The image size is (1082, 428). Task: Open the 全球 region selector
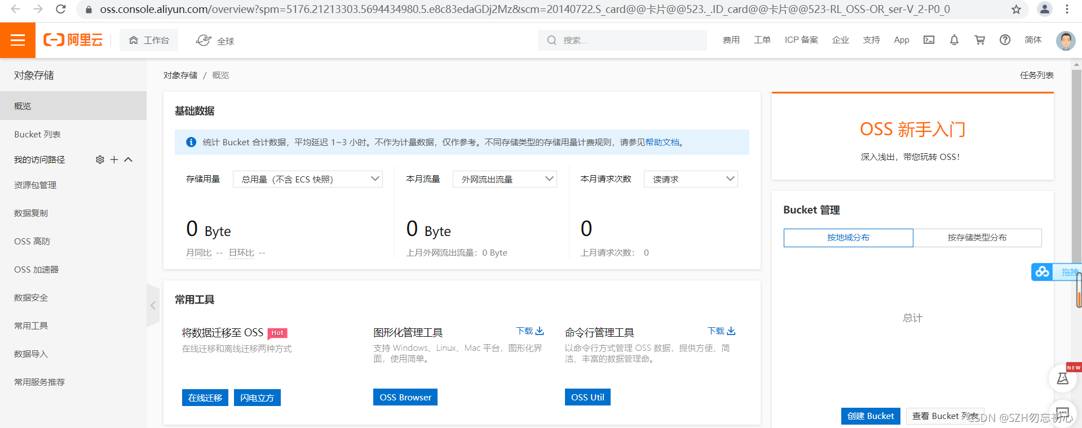point(215,41)
